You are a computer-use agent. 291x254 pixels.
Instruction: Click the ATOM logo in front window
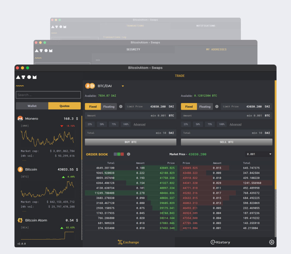click(26, 77)
